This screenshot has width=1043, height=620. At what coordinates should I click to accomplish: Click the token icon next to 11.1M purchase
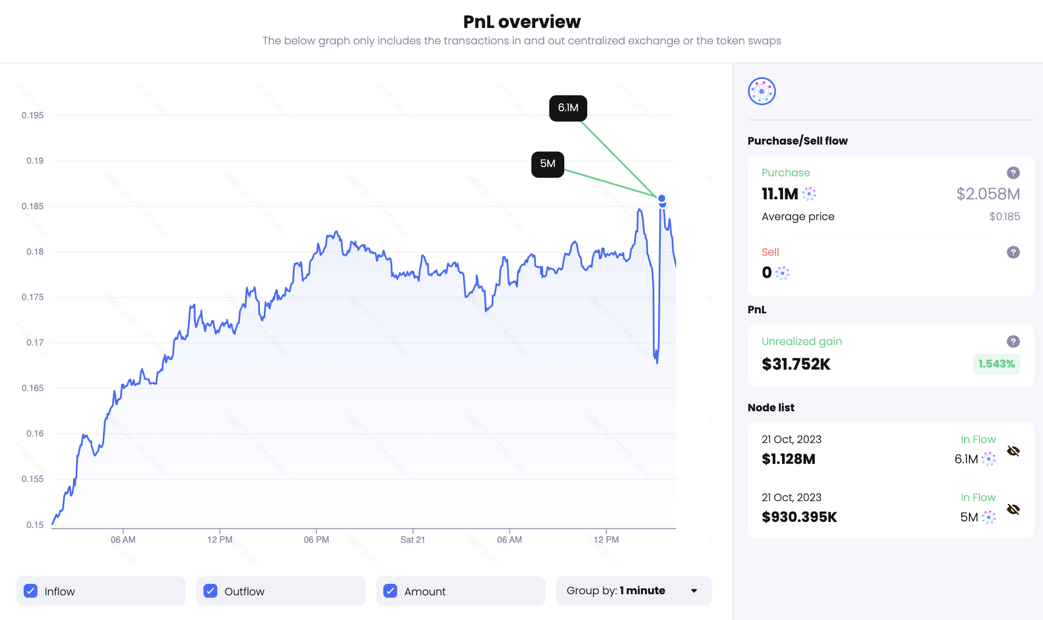pos(809,193)
